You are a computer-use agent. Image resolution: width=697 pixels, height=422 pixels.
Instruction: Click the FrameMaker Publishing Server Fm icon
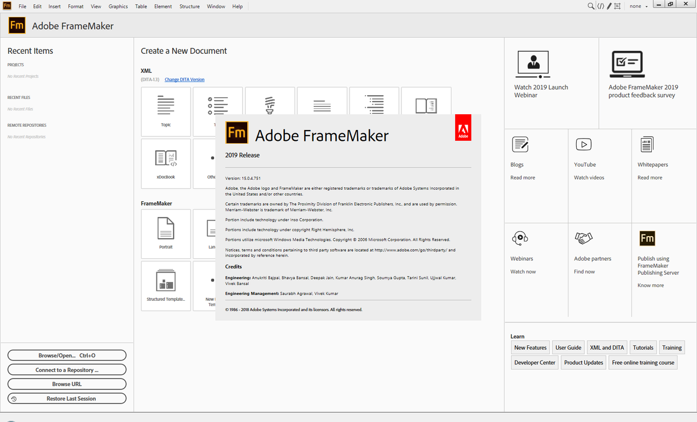[x=647, y=238]
